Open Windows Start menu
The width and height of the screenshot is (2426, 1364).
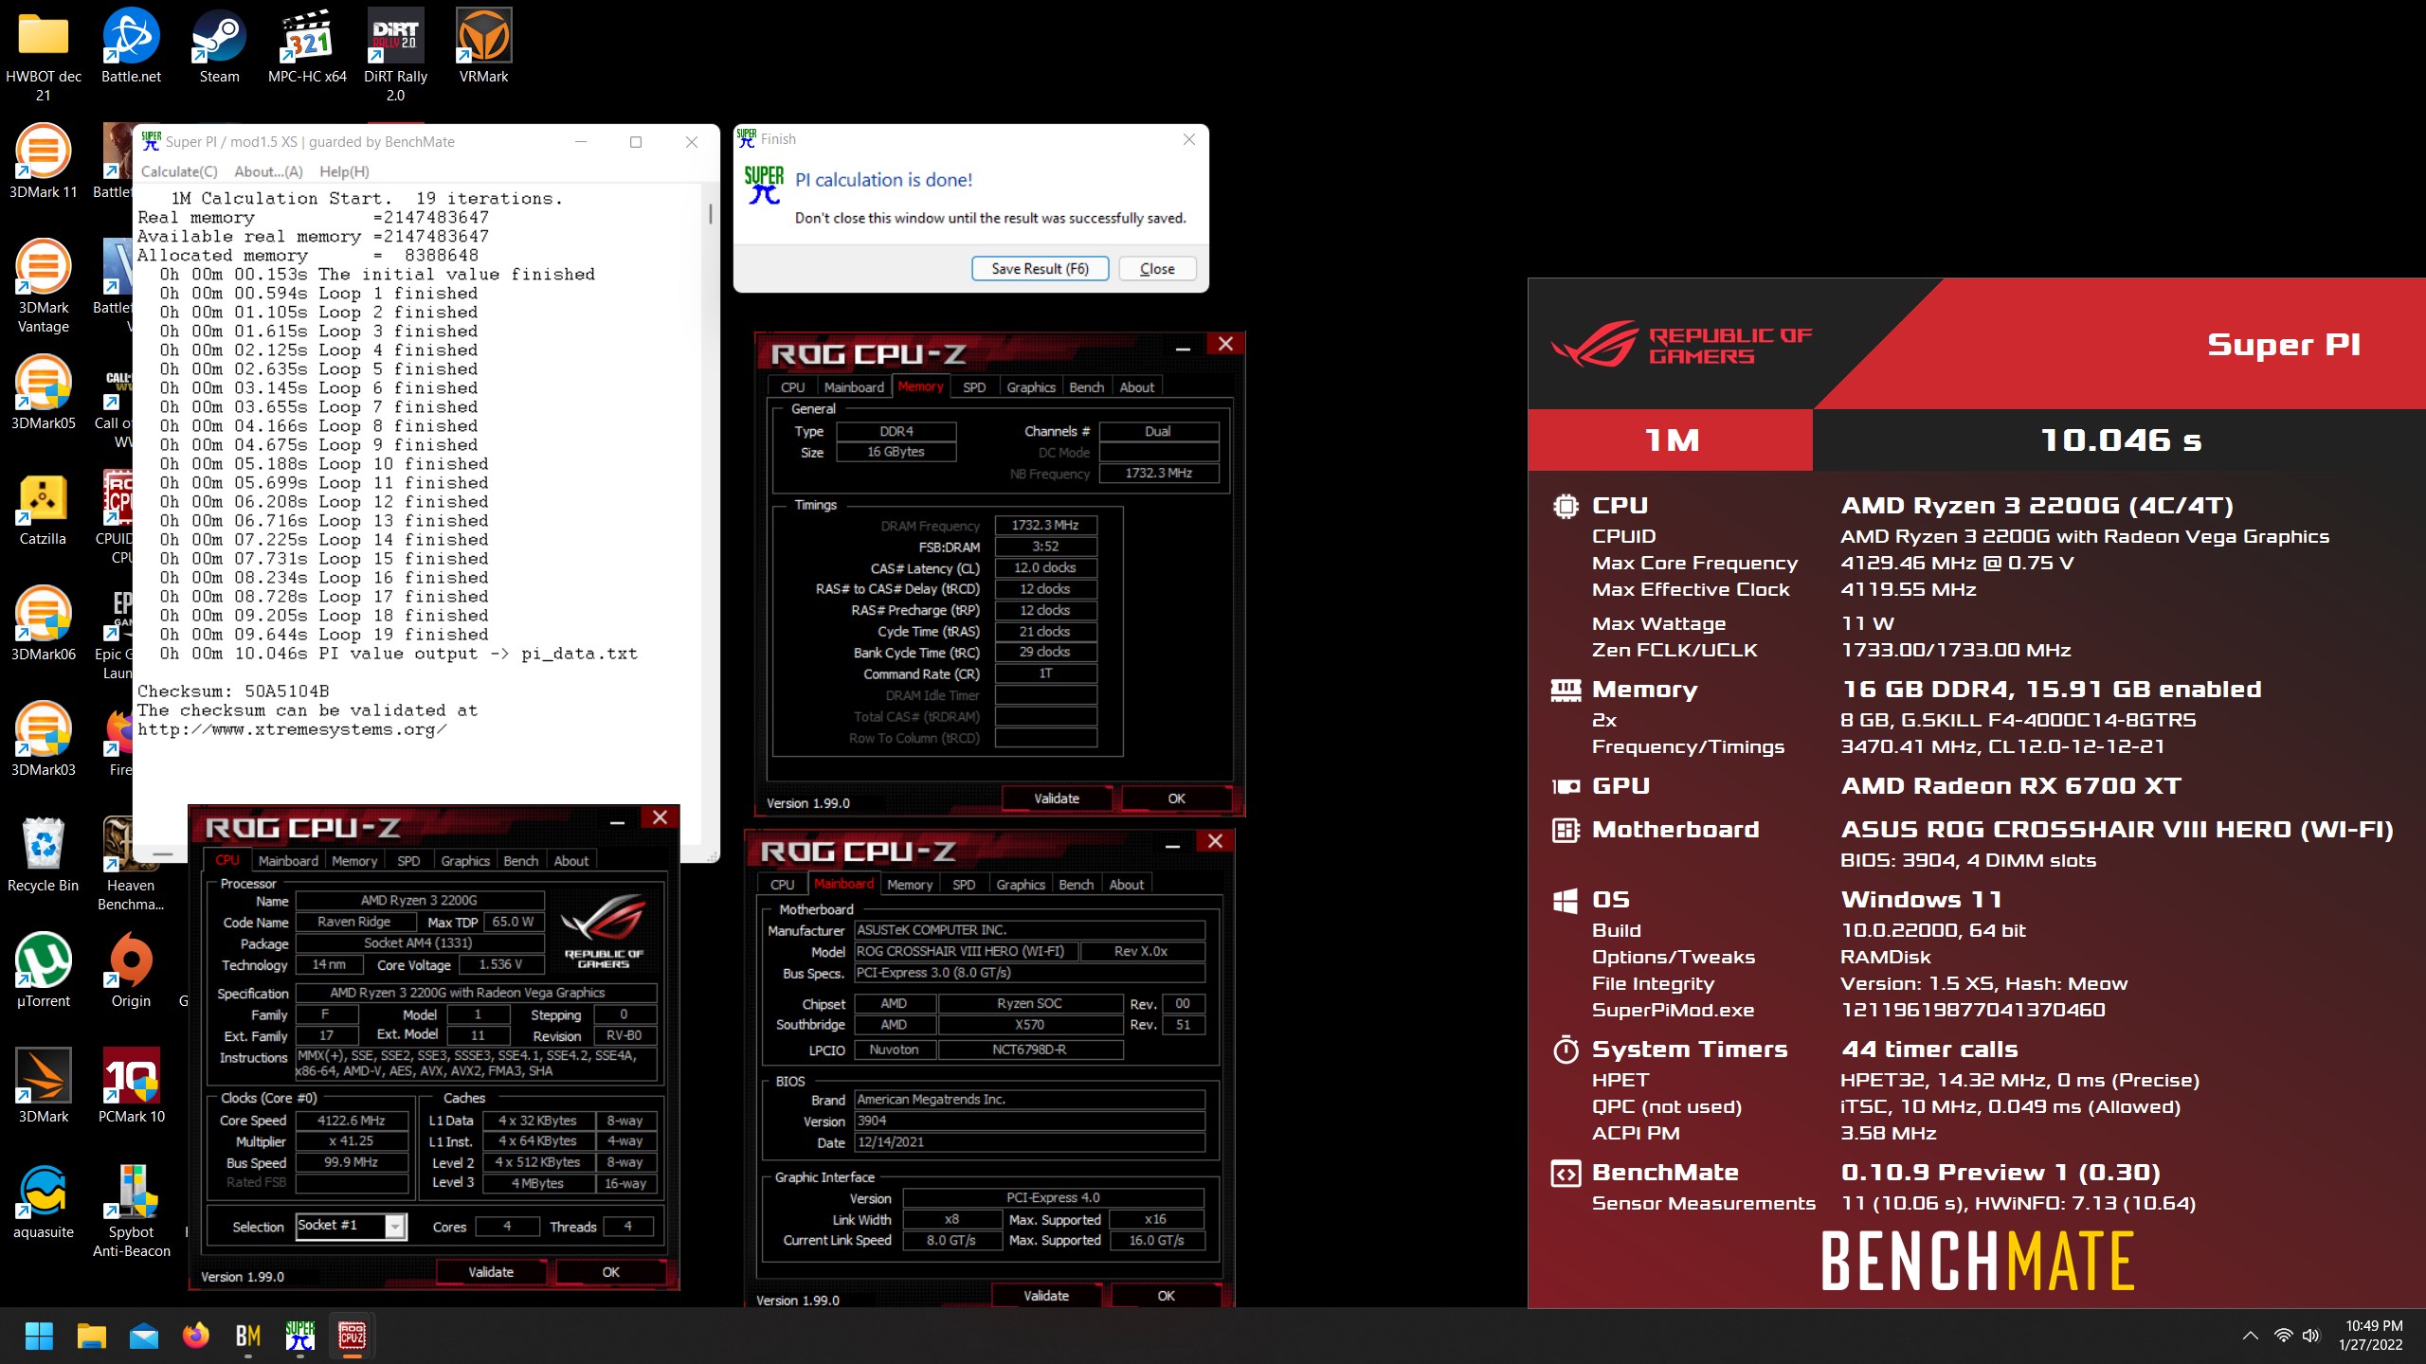39,1336
